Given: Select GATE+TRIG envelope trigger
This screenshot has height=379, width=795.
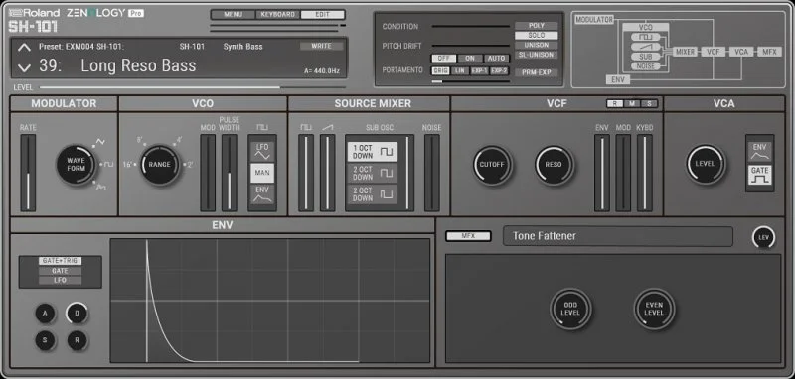Looking at the screenshot, I should (60, 261).
